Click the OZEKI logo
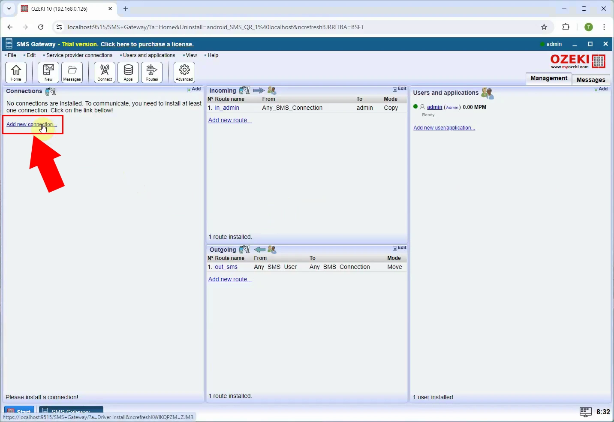The width and height of the screenshot is (614, 422). pyautogui.click(x=578, y=62)
